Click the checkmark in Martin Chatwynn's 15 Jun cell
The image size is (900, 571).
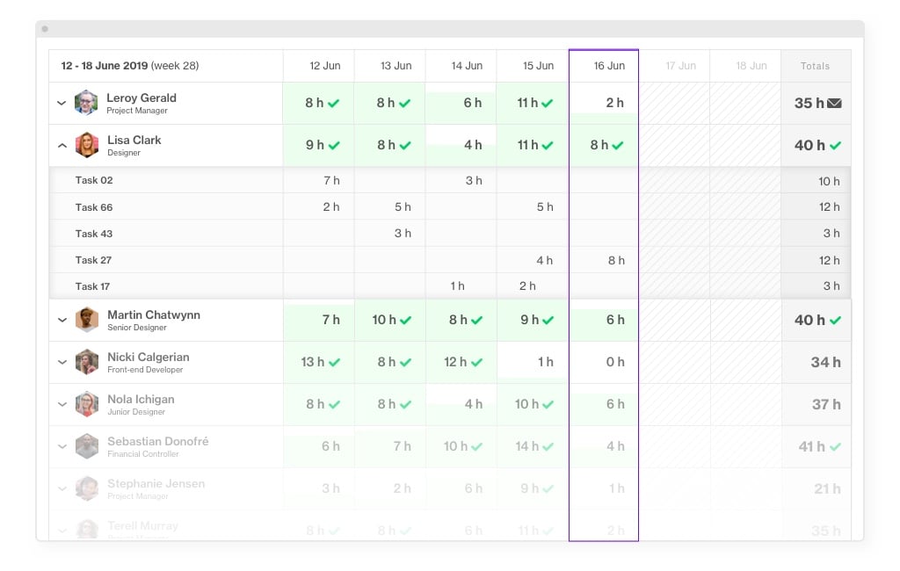pos(548,321)
